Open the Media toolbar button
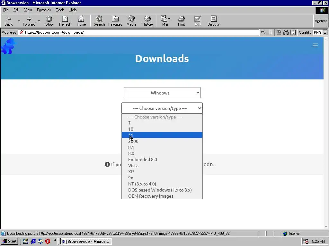The width and height of the screenshot is (329, 246). click(131, 21)
